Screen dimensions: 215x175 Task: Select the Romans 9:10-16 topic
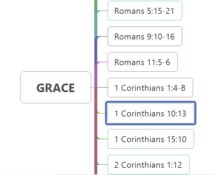(145, 36)
